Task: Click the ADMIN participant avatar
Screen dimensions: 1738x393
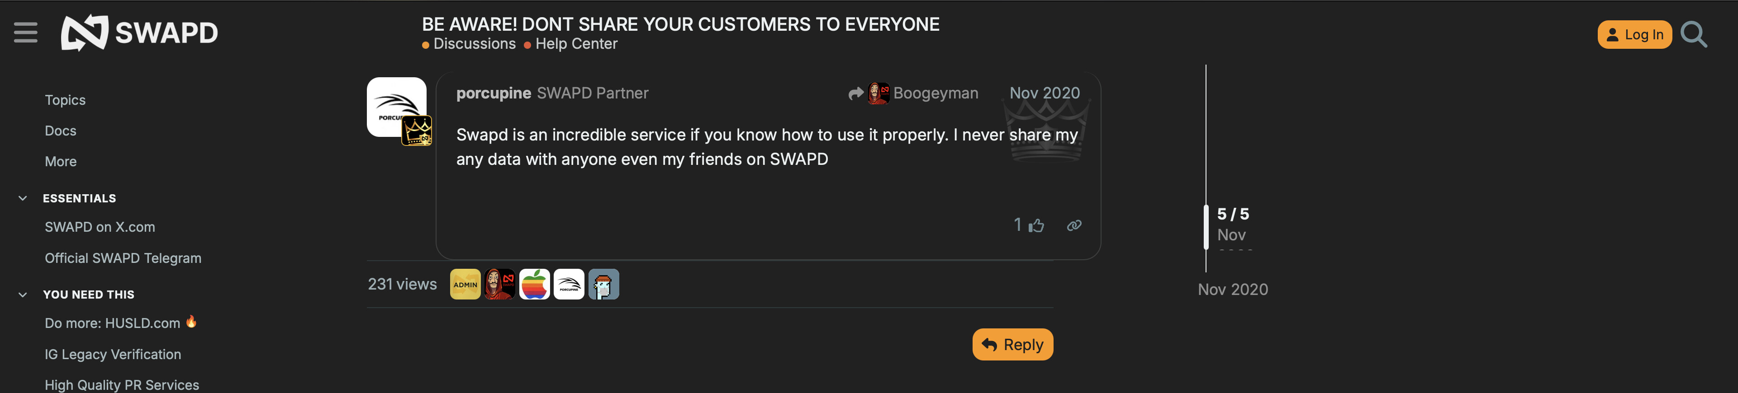Action: (465, 285)
